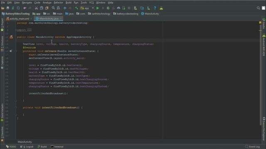
Task: Attach debugger to Android process icon
Action: click(124, 8)
